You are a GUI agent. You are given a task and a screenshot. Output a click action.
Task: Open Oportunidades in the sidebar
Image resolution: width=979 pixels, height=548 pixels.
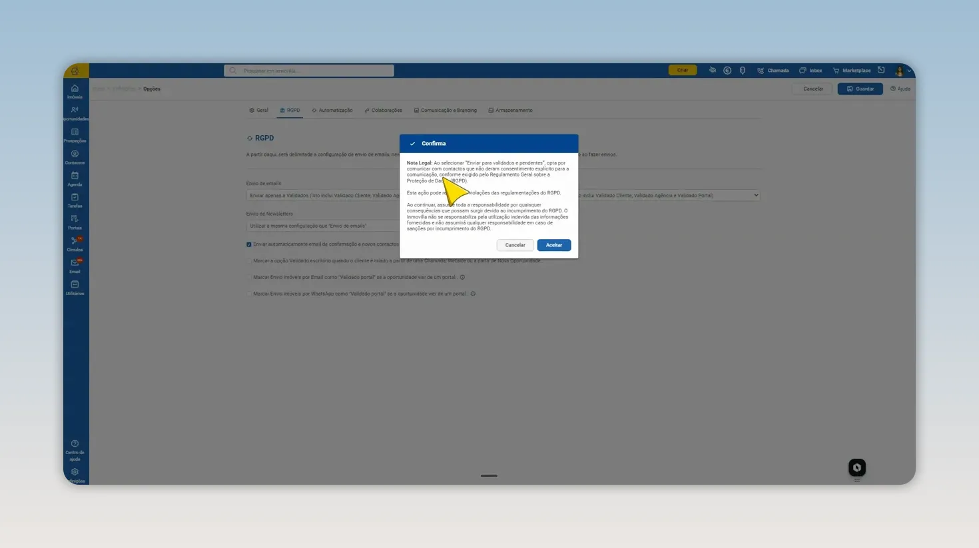[75, 113]
